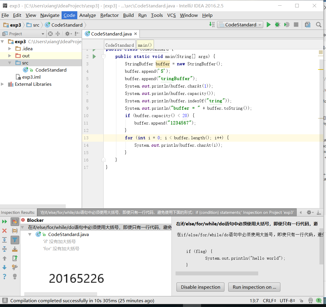Open the Refactor menu
This screenshot has width=326, height=307.
109,15
